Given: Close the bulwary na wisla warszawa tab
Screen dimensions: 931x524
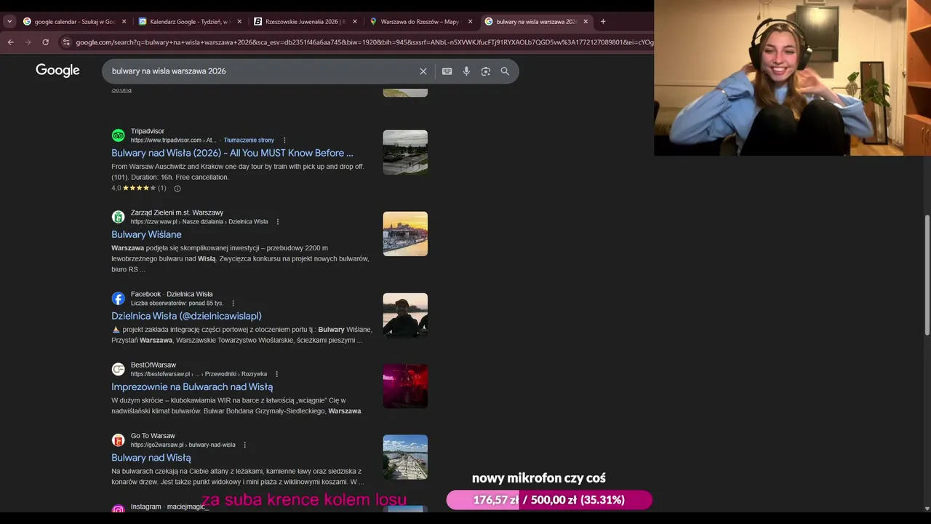Looking at the screenshot, I should tap(586, 21).
